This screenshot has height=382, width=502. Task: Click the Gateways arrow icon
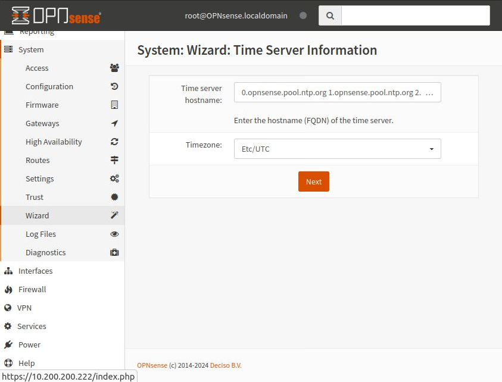[114, 123]
